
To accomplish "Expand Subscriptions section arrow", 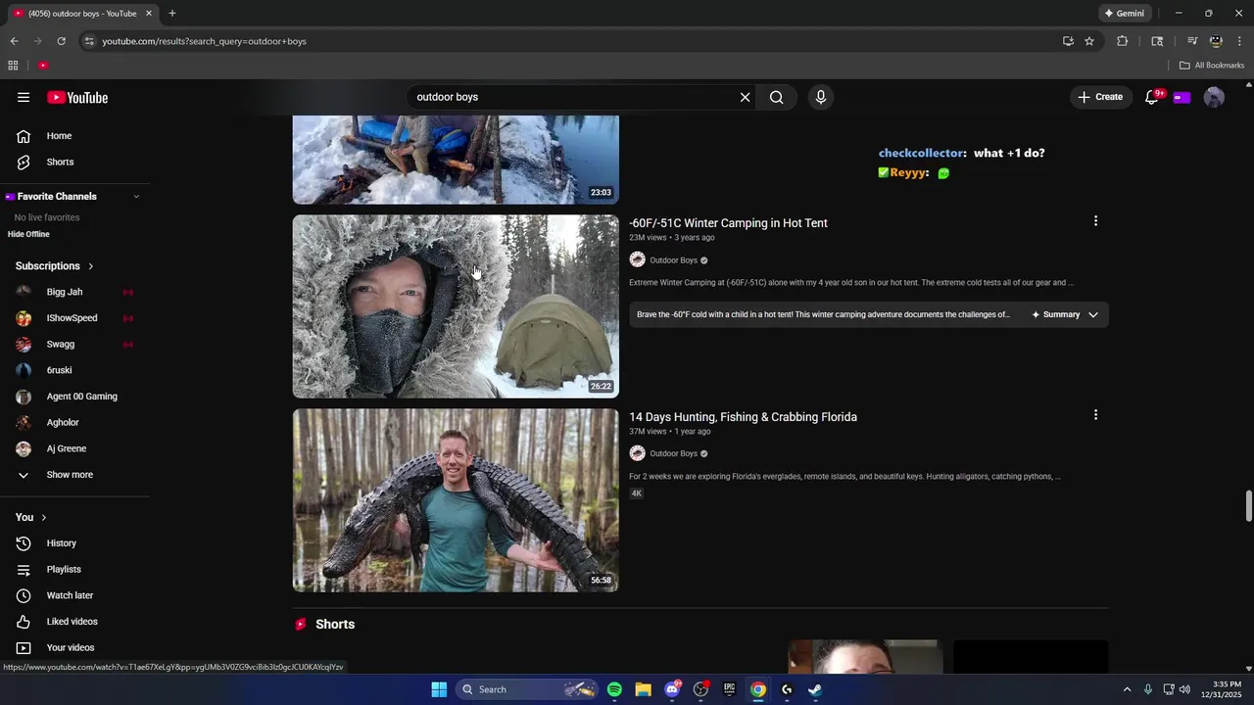I will coord(90,266).
